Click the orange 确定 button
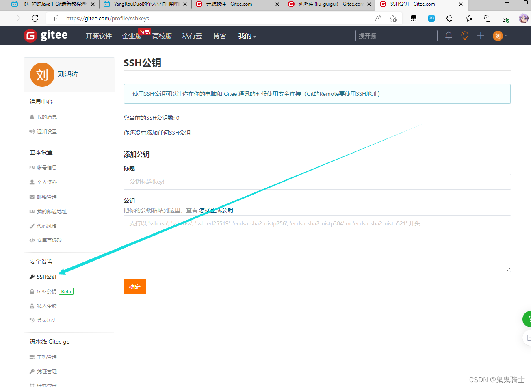531x387 pixels. coord(135,287)
